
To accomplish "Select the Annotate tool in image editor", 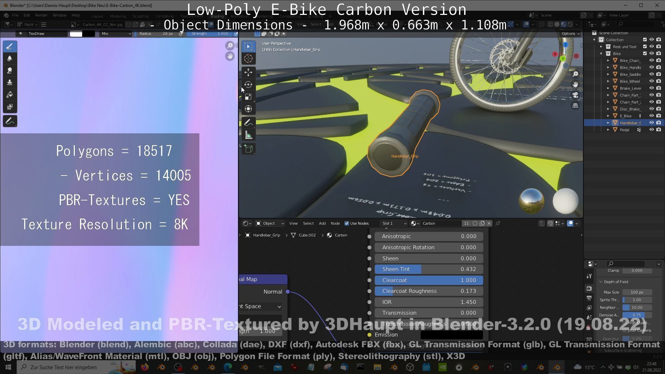I will 10,121.
